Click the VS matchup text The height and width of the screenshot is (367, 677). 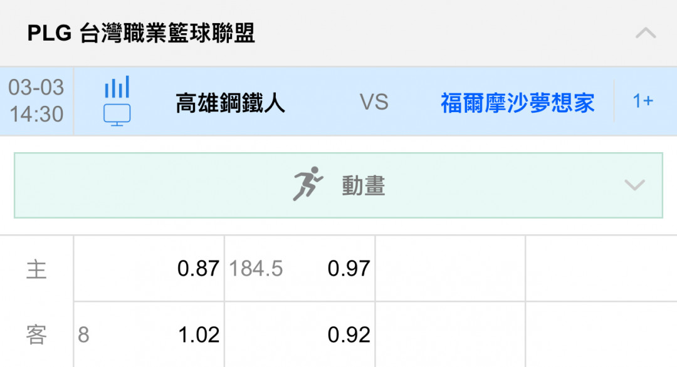pyautogui.click(x=374, y=103)
